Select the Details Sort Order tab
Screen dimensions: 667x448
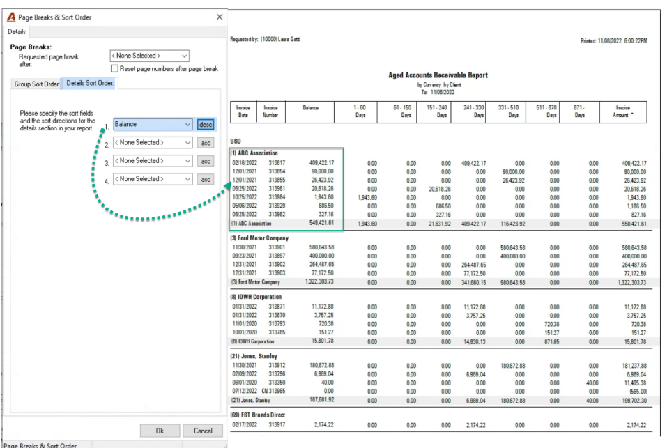(90, 83)
